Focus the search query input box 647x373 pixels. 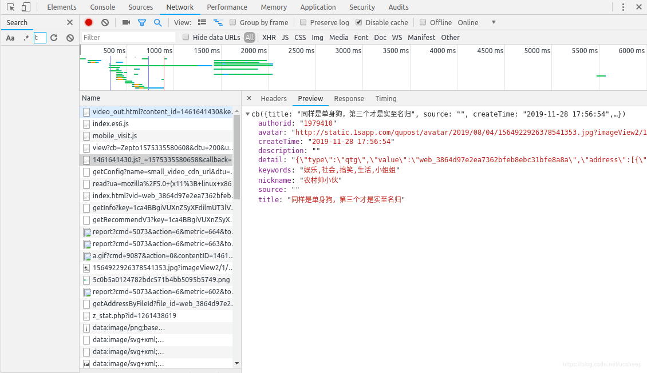40,38
